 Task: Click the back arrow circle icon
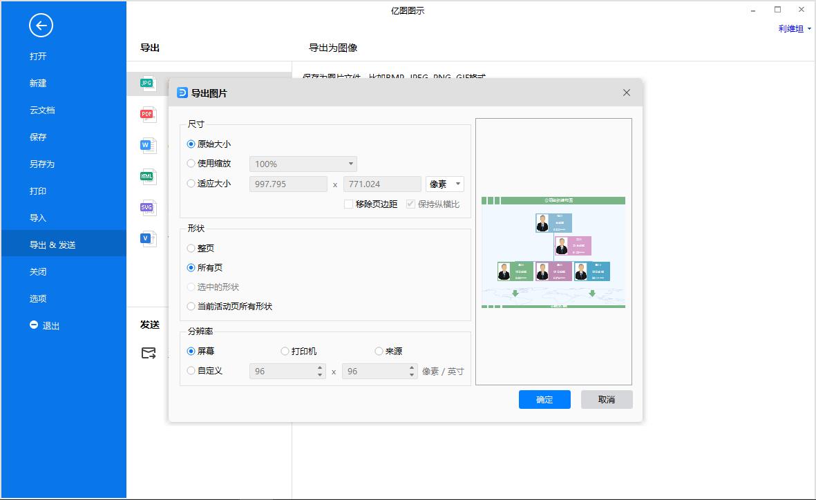[x=41, y=25]
